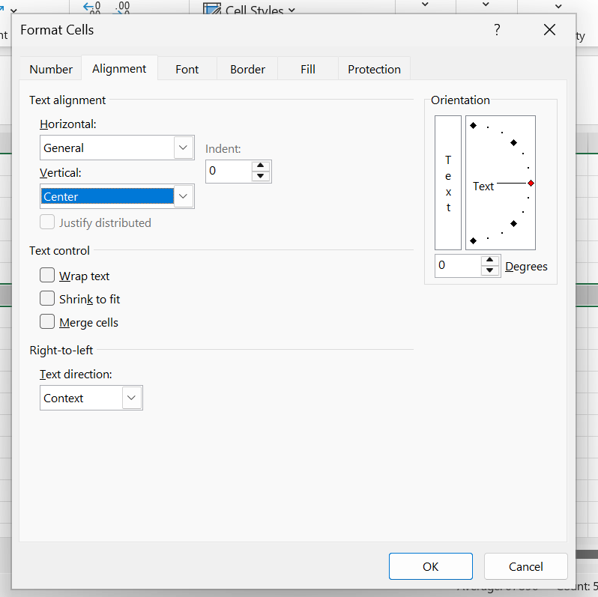Increase the Indent value with up arrow

(x=261, y=166)
